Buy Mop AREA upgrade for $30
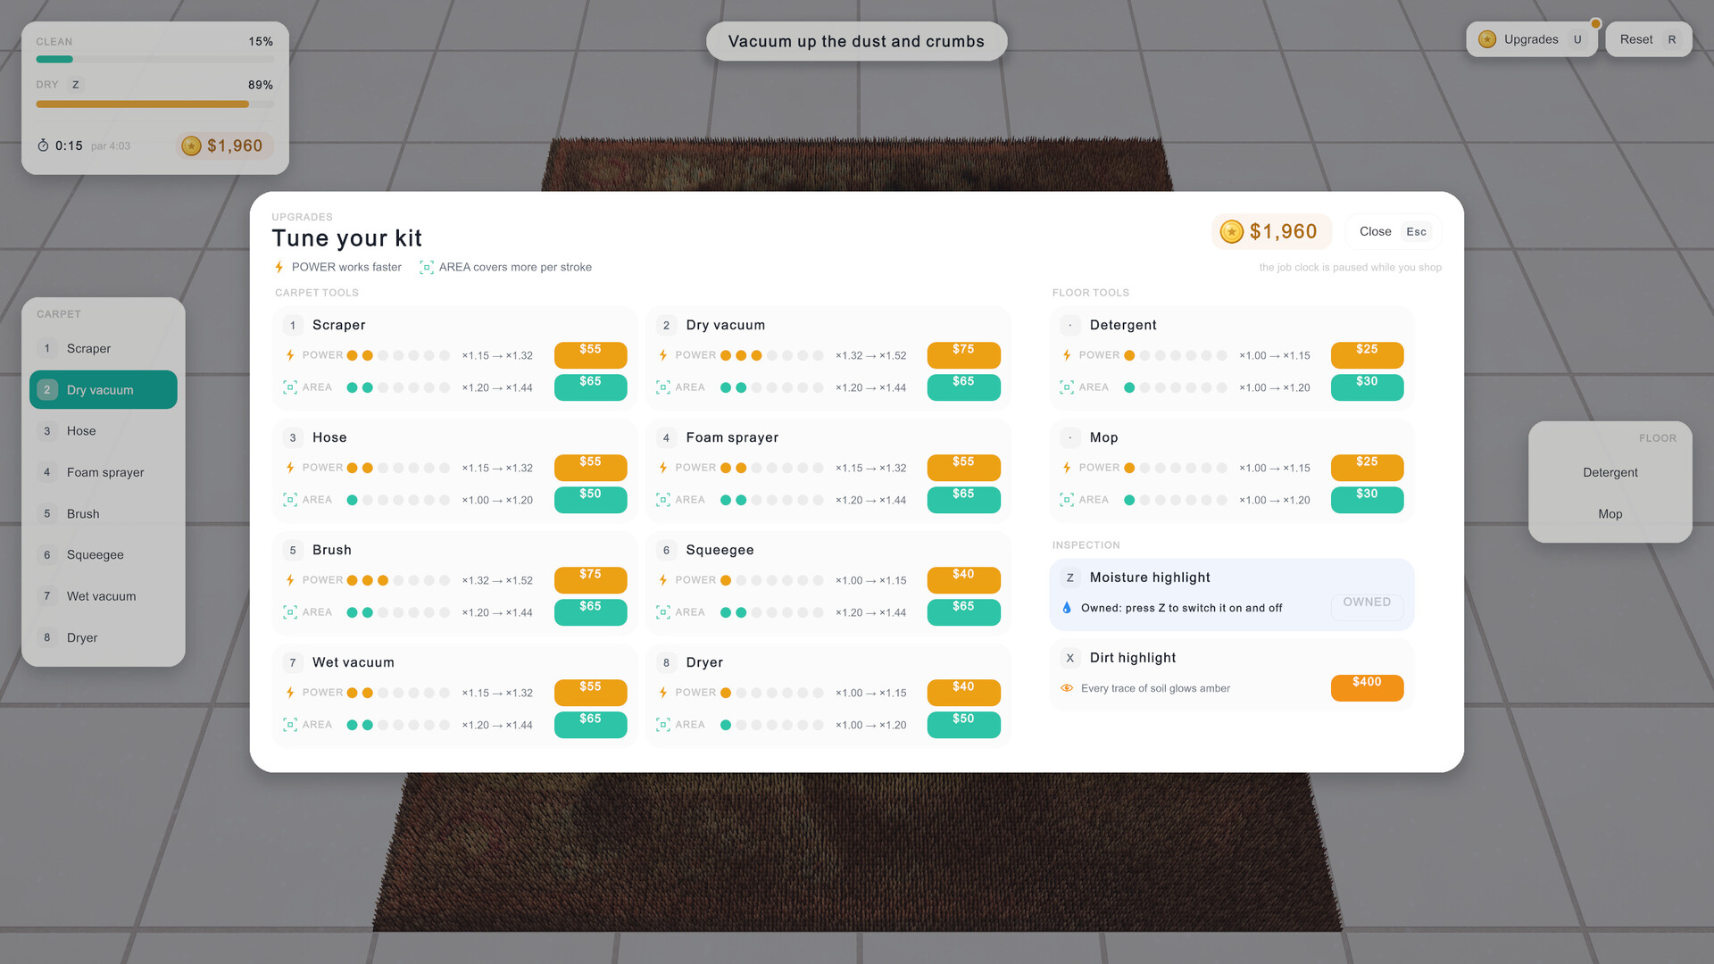 pyautogui.click(x=1367, y=499)
